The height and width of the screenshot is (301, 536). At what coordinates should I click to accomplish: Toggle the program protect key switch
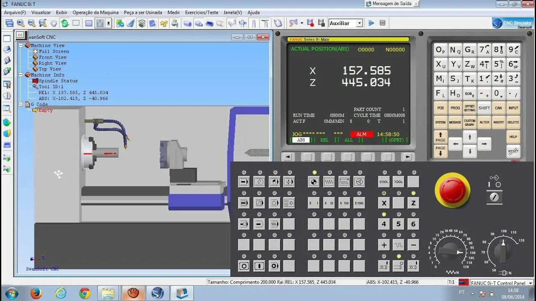coord(495,197)
